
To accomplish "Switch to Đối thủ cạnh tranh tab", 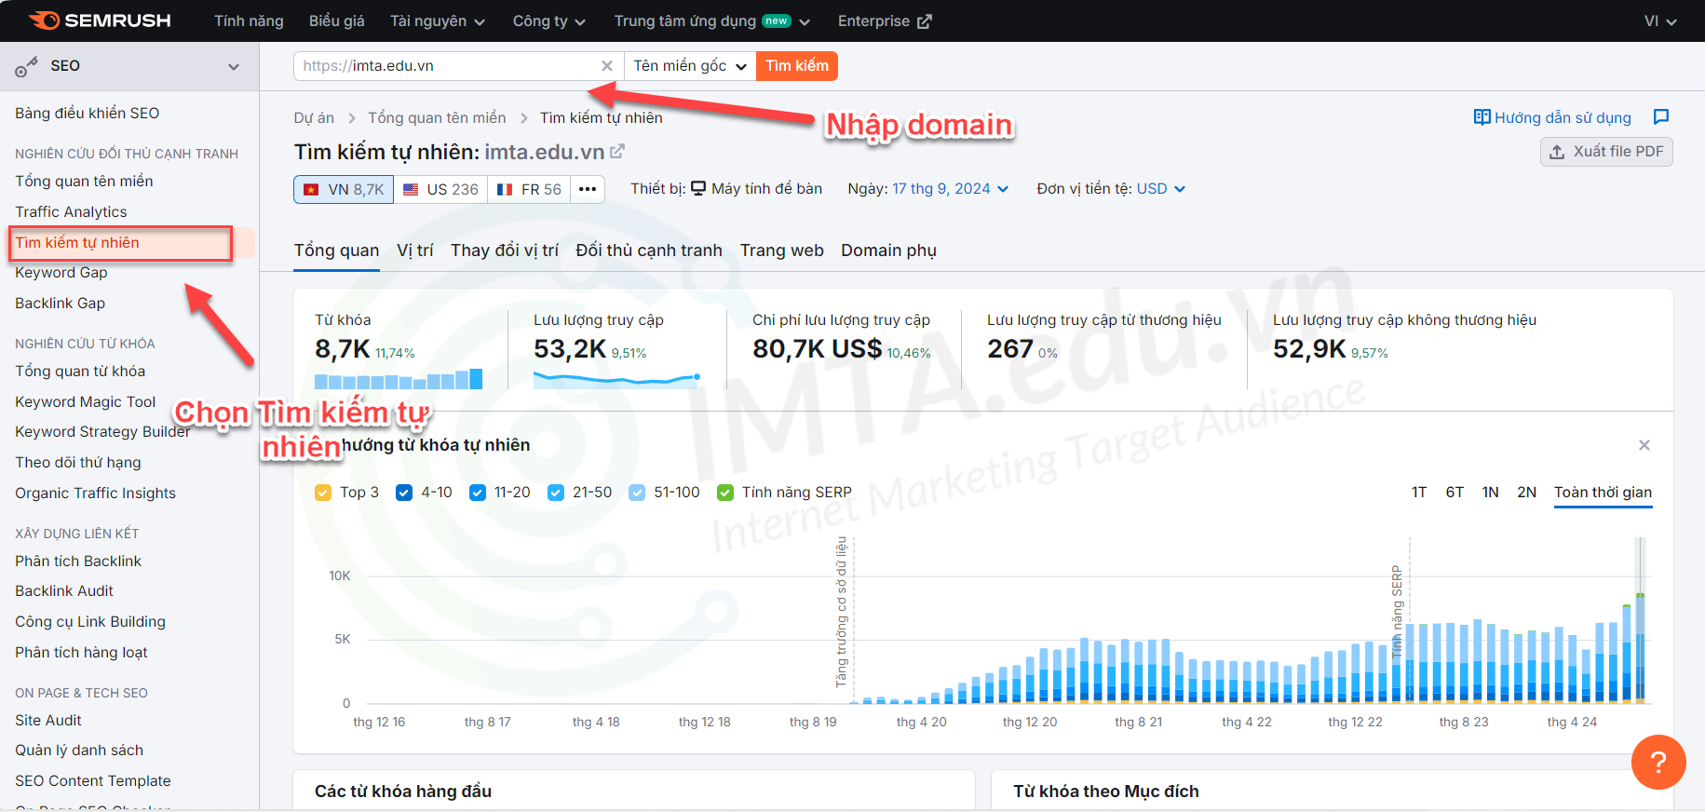I will 649,250.
